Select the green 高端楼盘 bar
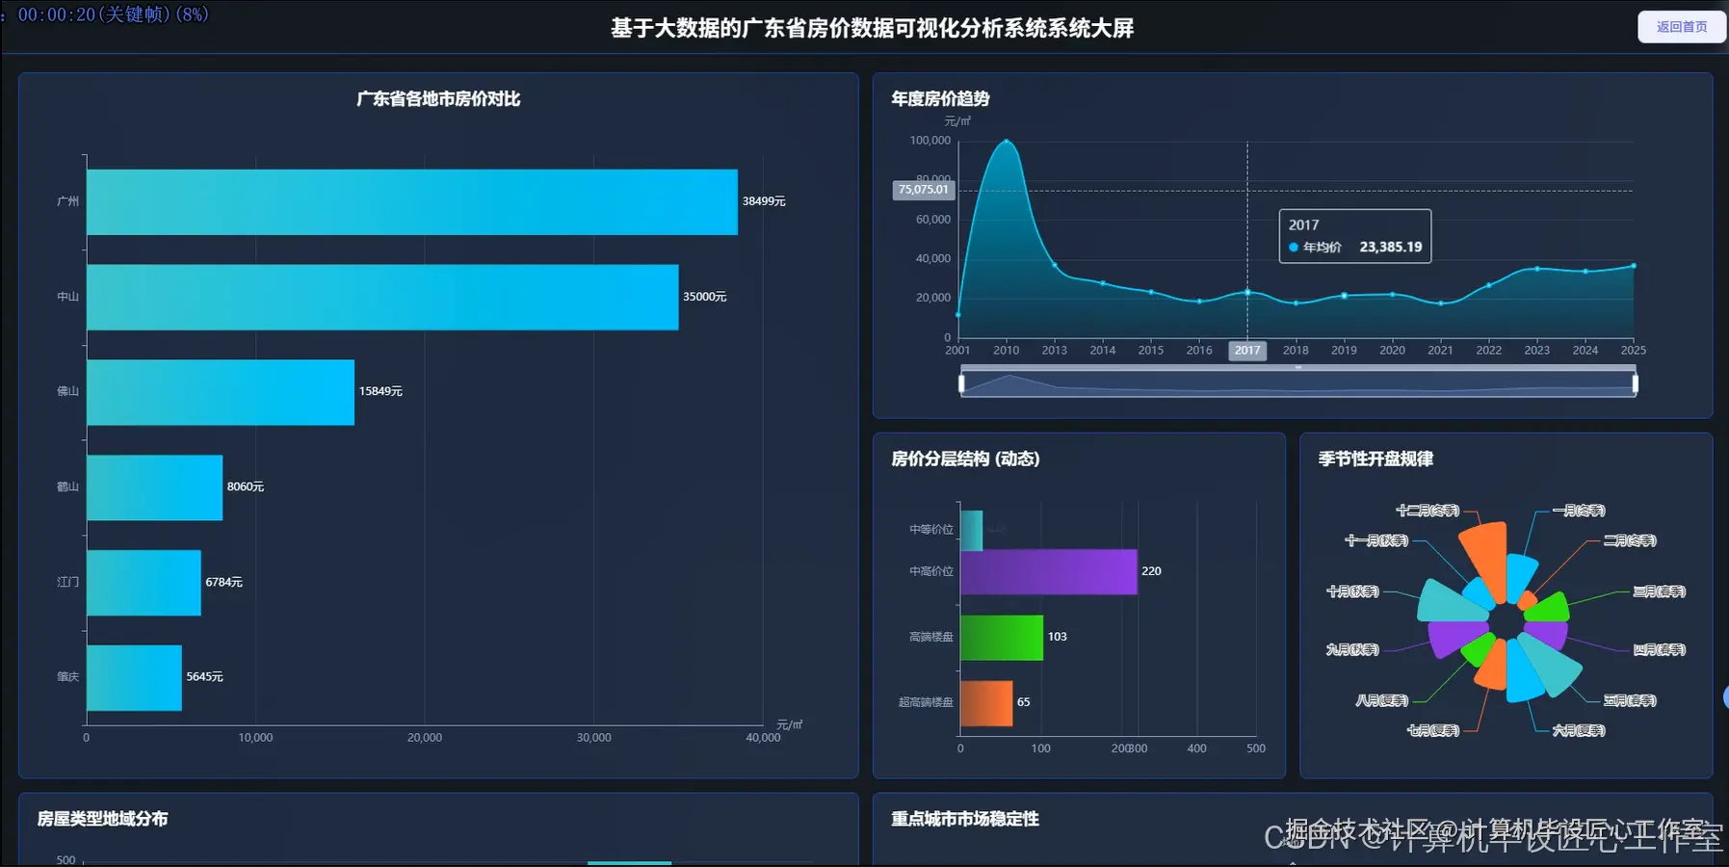The height and width of the screenshot is (867, 1729). (x=1002, y=638)
